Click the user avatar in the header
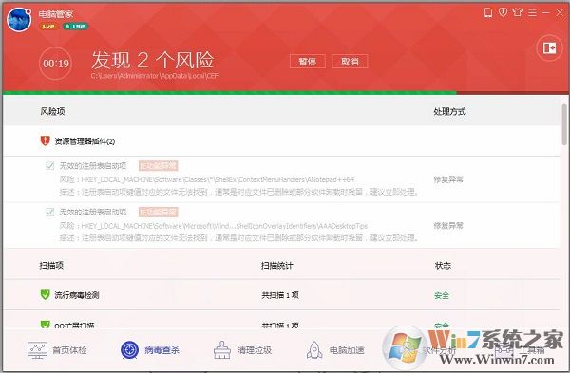This screenshot has height=373, width=570. pos(19,20)
